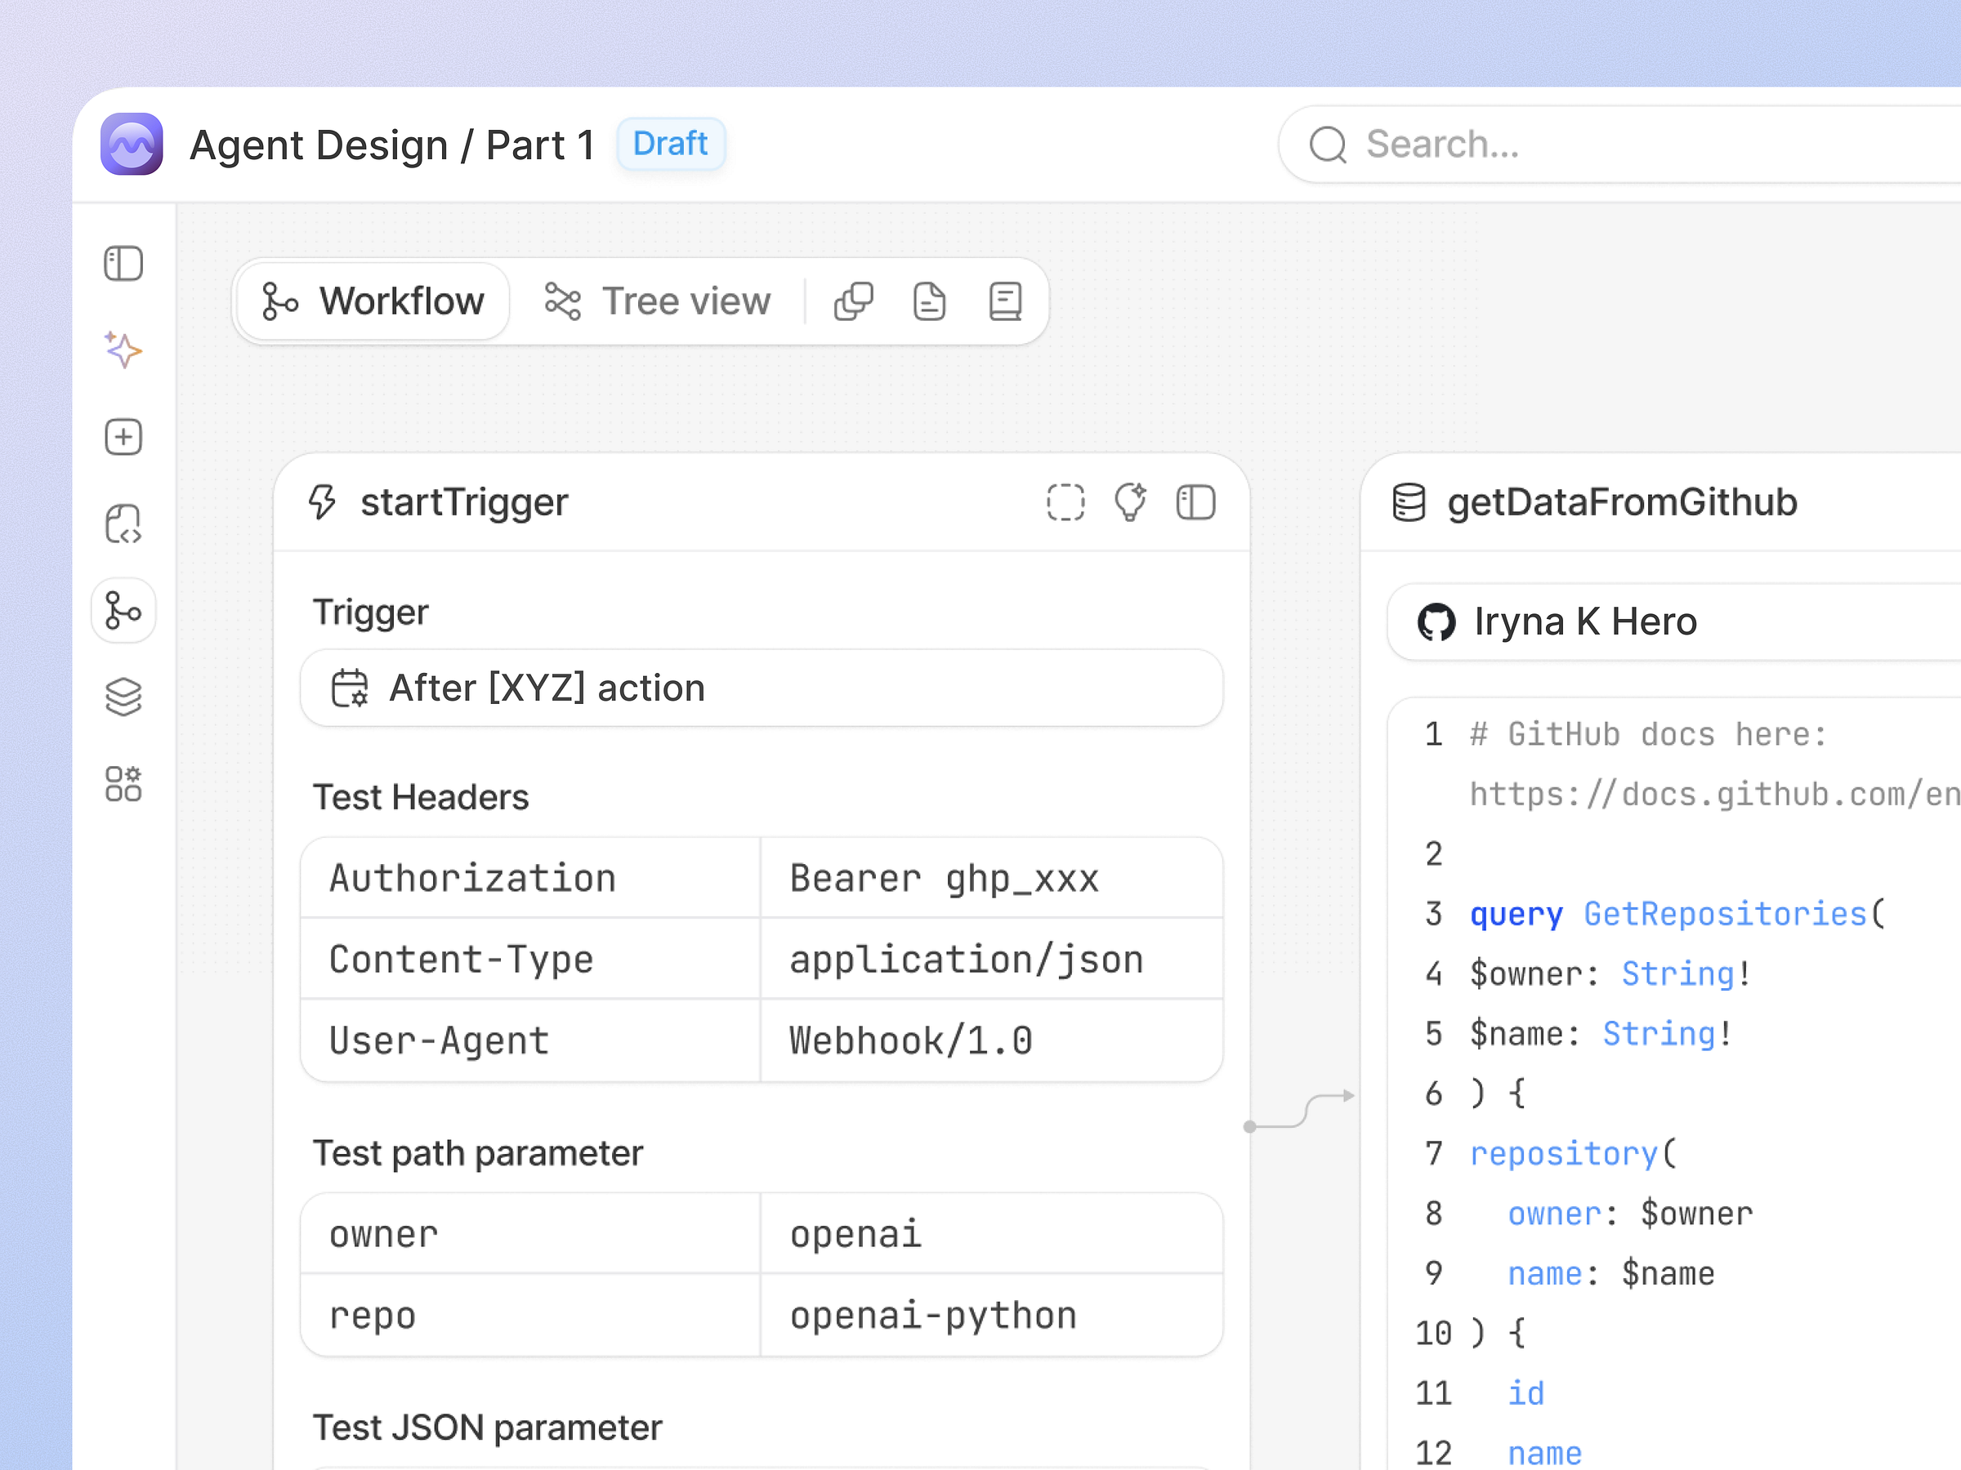The height and width of the screenshot is (1470, 1961).
Task: Switch to the Workflow tab
Action: pos(373,301)
